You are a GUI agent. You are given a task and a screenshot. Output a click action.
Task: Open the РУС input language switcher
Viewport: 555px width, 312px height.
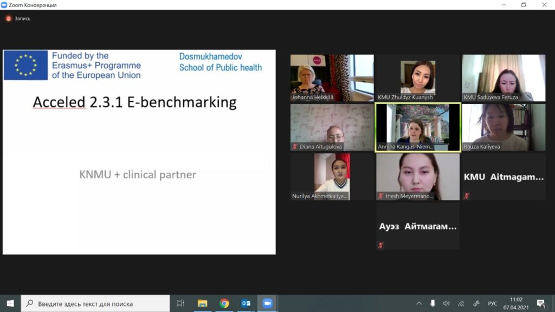492,303
